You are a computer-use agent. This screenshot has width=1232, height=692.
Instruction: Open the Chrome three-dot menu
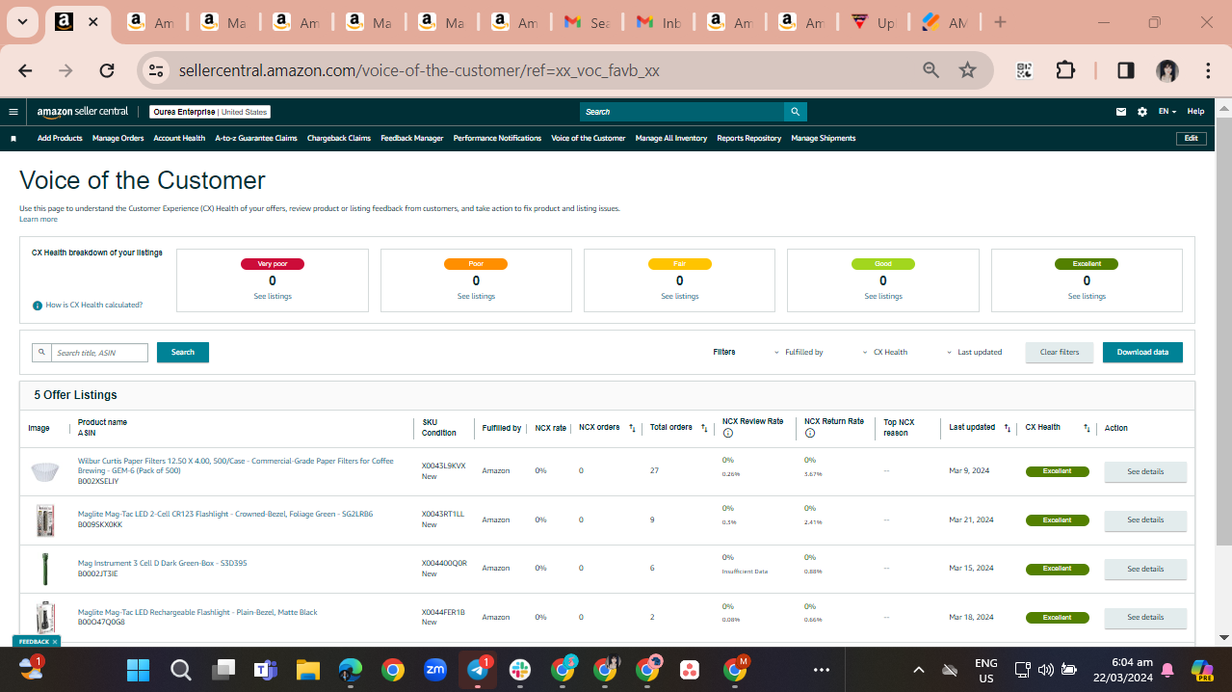coord(1208,70)
